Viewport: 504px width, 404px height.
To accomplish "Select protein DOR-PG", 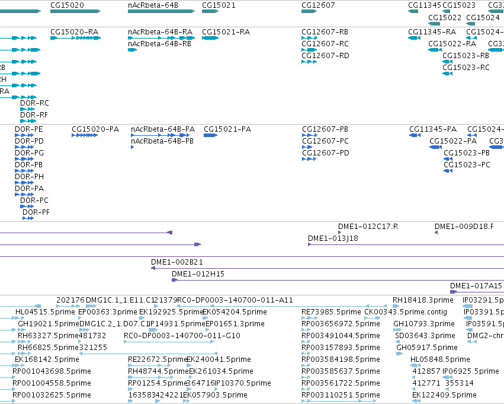I will (29, 153).
